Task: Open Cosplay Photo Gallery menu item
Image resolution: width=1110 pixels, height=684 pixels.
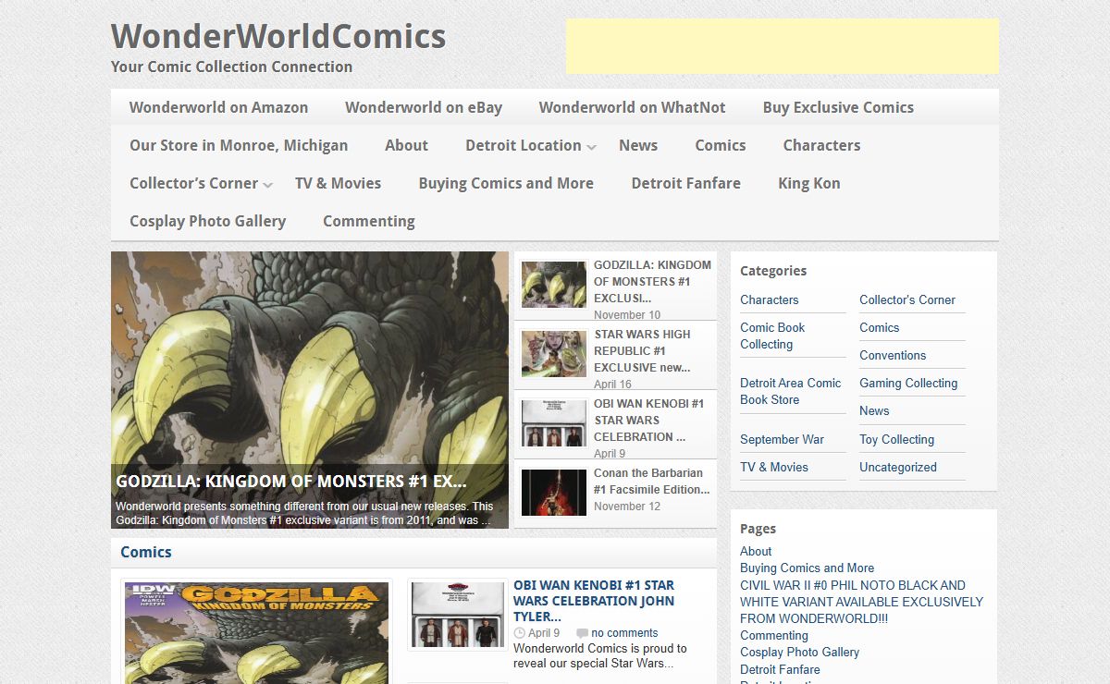Action: tap(207, 221)
